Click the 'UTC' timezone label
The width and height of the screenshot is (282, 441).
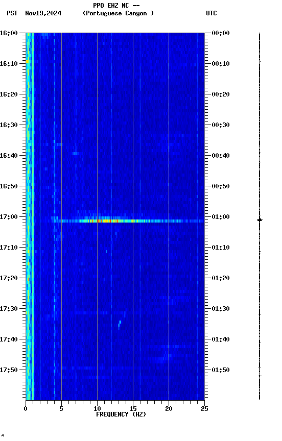click(212, 13)
